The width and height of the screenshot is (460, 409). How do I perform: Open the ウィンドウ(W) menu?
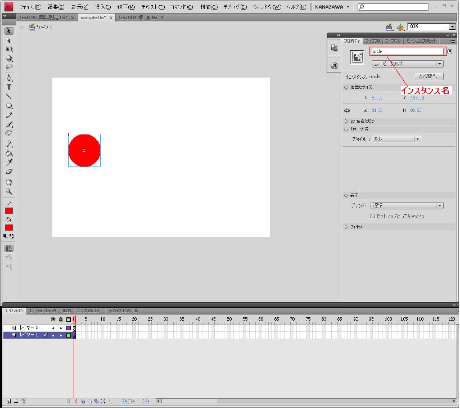click(267, 7)
